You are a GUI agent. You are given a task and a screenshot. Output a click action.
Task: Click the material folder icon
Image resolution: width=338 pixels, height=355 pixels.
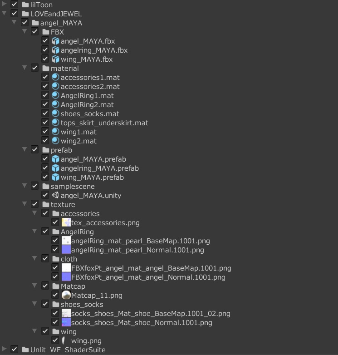45,68
